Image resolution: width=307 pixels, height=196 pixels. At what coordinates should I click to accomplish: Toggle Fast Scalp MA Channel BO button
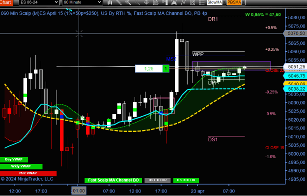point(113,180)
